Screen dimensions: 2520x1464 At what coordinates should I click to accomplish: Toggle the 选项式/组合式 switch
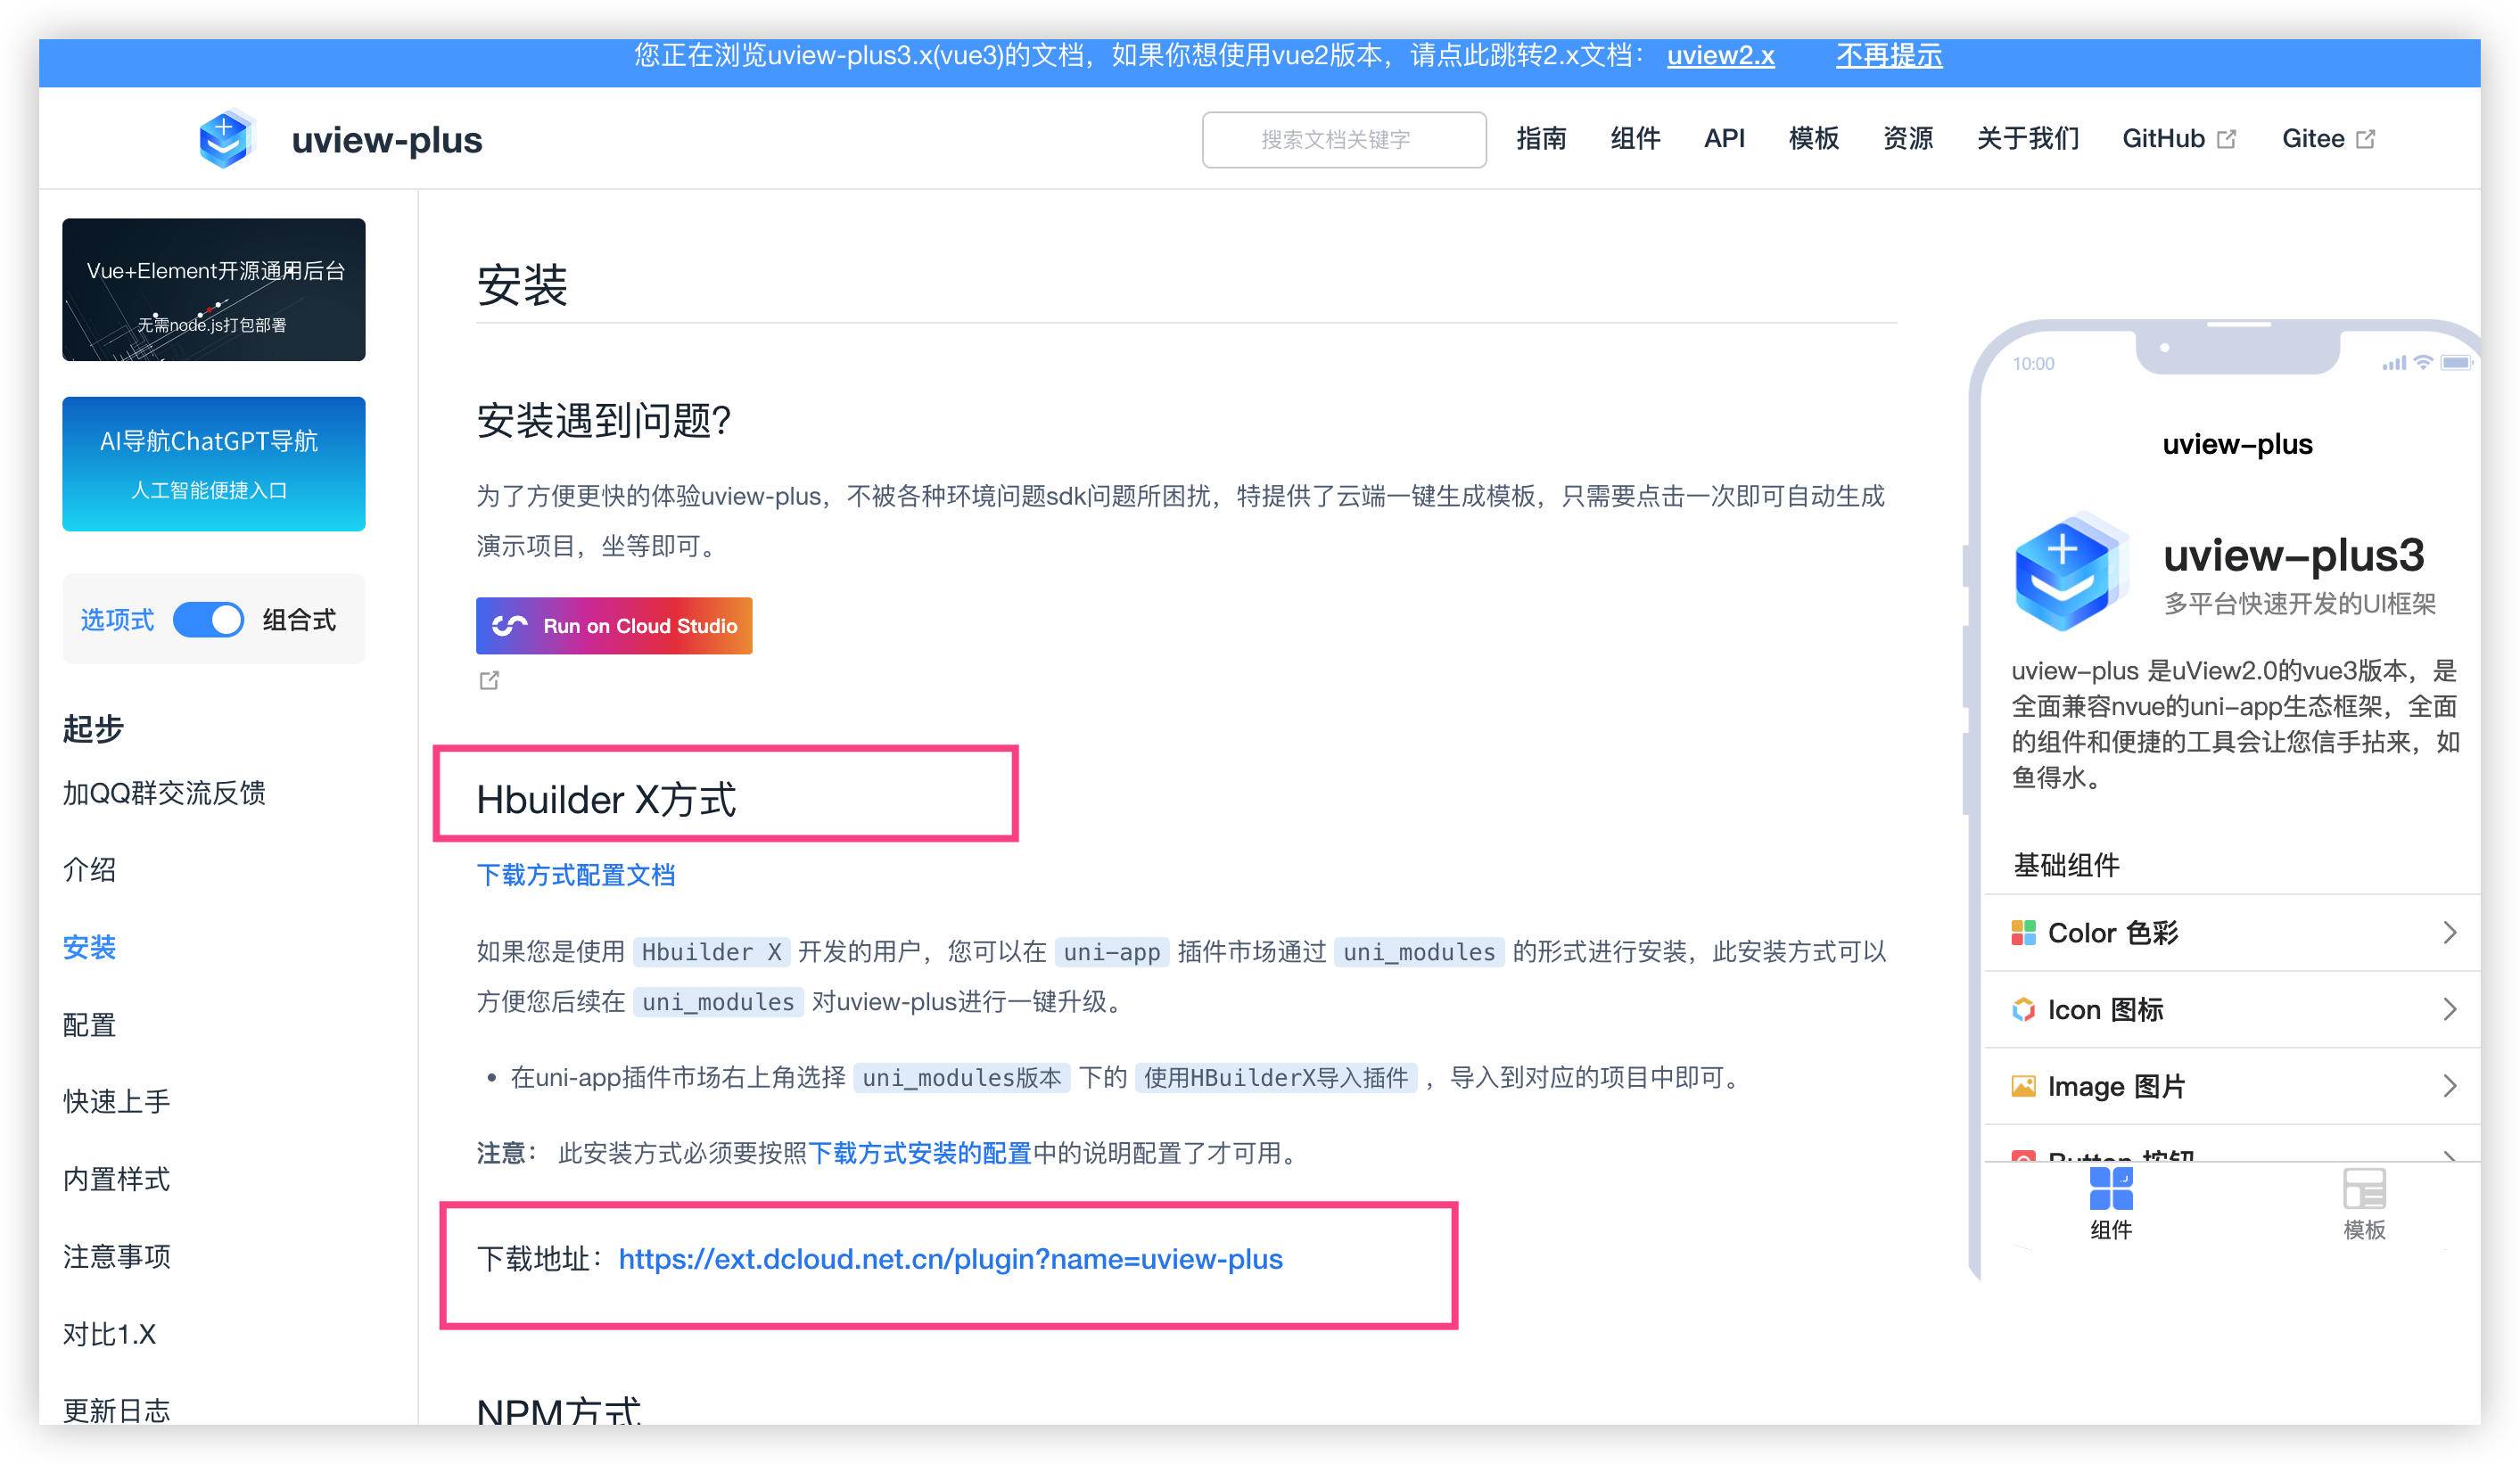point(208,619)
